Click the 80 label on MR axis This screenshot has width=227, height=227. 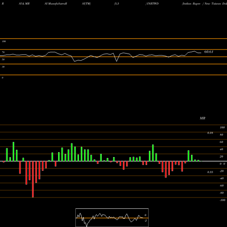click(x=222, y=135)
